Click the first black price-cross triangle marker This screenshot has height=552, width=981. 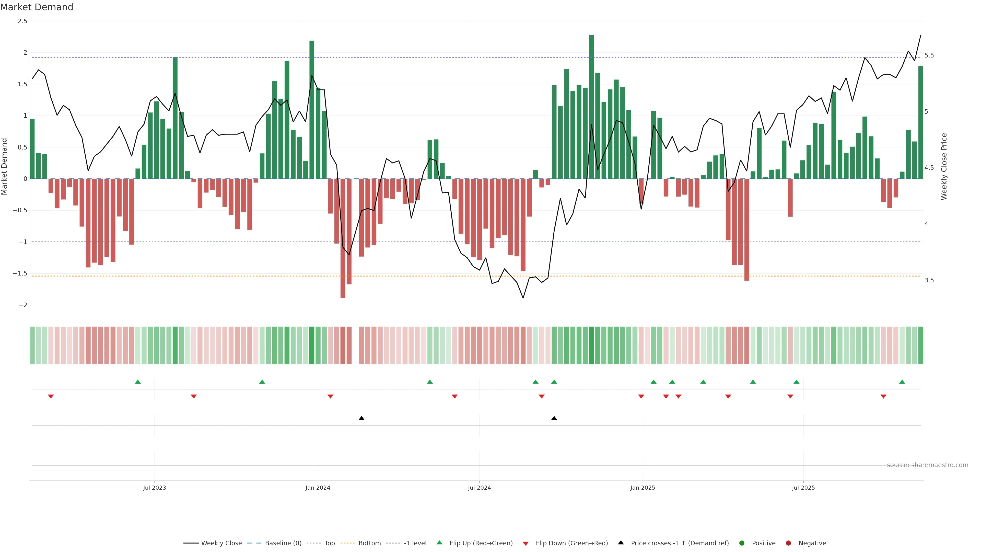361,418
